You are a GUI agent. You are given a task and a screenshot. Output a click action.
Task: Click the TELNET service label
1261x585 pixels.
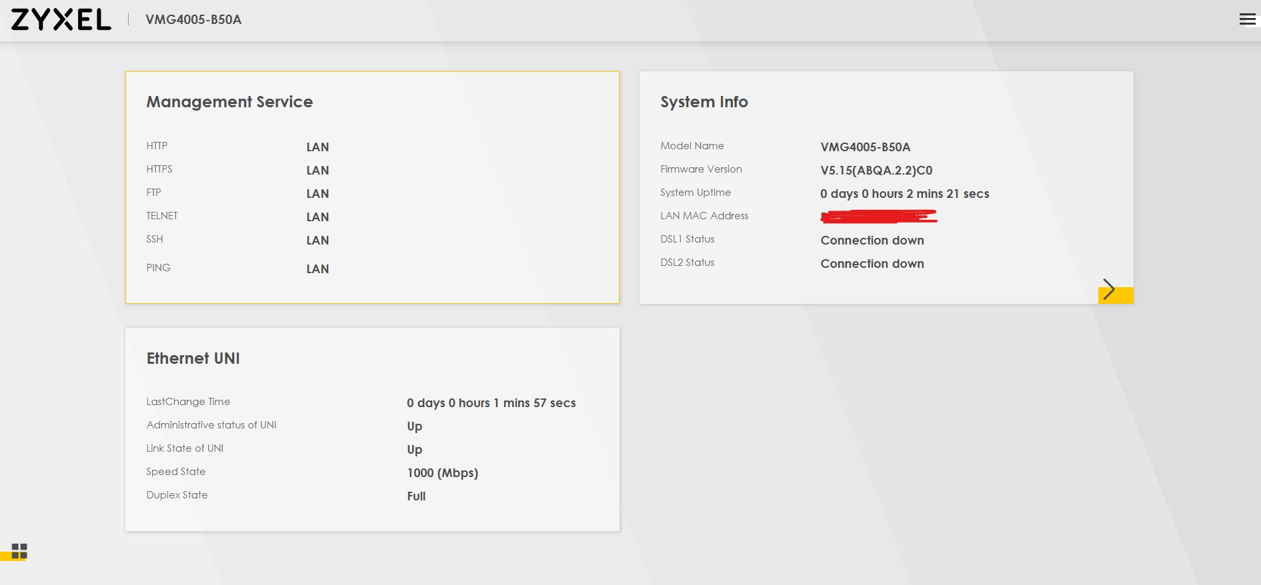point(162,216)
